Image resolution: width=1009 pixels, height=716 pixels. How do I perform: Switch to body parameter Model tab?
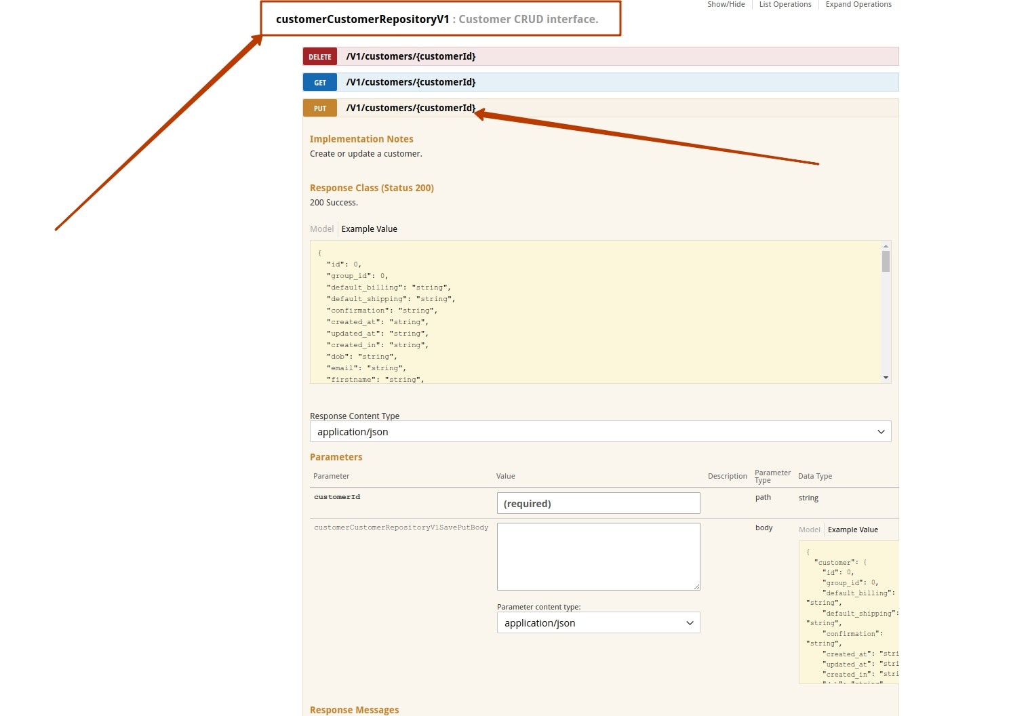pos(809,530)
